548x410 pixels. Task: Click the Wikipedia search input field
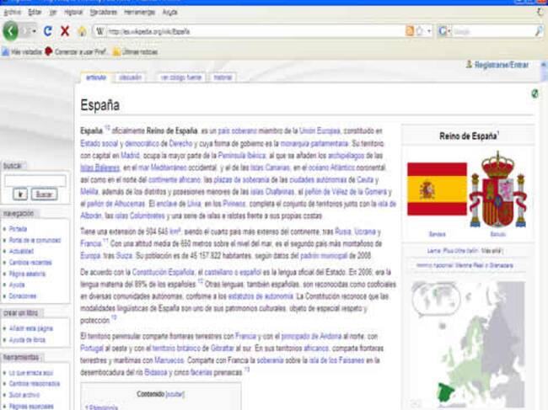coord(35,180)
